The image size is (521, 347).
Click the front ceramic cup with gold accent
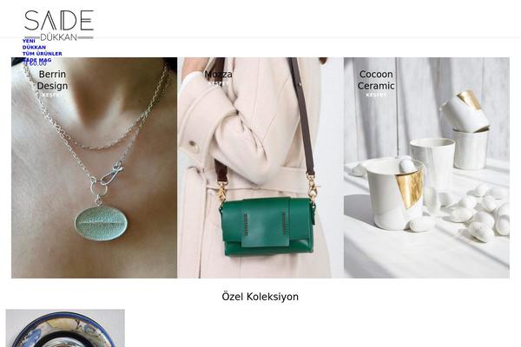[395, 194]
